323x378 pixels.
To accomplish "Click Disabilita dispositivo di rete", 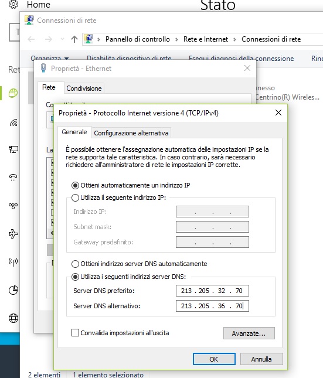I will (129, 58).
